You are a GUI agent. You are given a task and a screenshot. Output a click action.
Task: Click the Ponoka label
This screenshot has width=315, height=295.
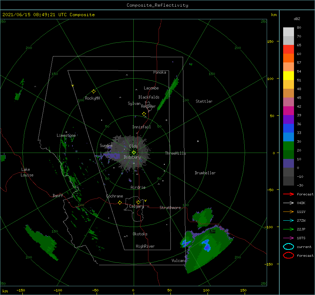coord(160,72)
